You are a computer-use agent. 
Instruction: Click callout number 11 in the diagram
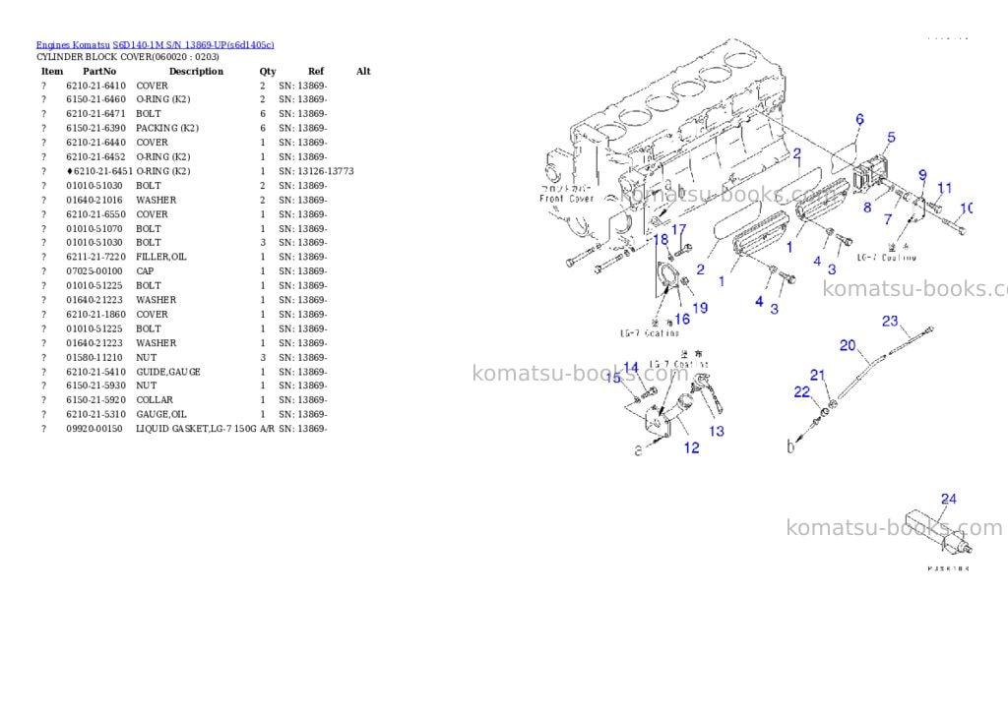(944, 188)
